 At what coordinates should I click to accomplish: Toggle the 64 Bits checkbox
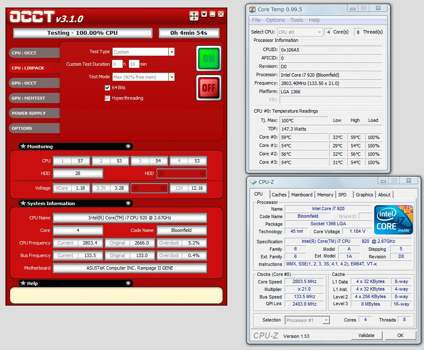pyautogui.click(x=107, y=87)
